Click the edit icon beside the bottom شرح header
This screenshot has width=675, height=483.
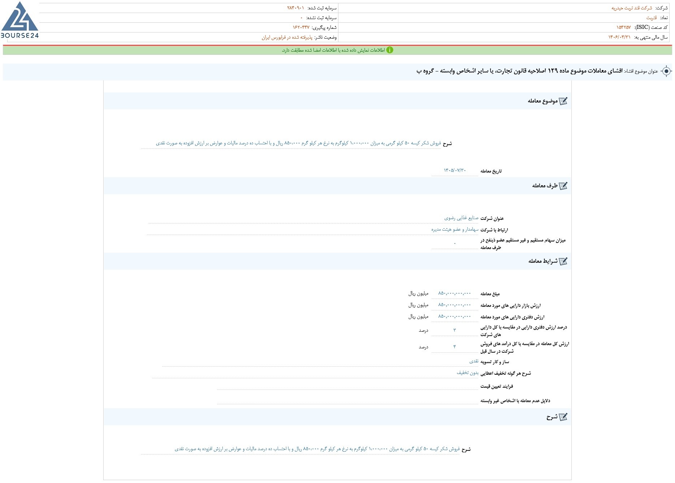click(x=563, y=417)
